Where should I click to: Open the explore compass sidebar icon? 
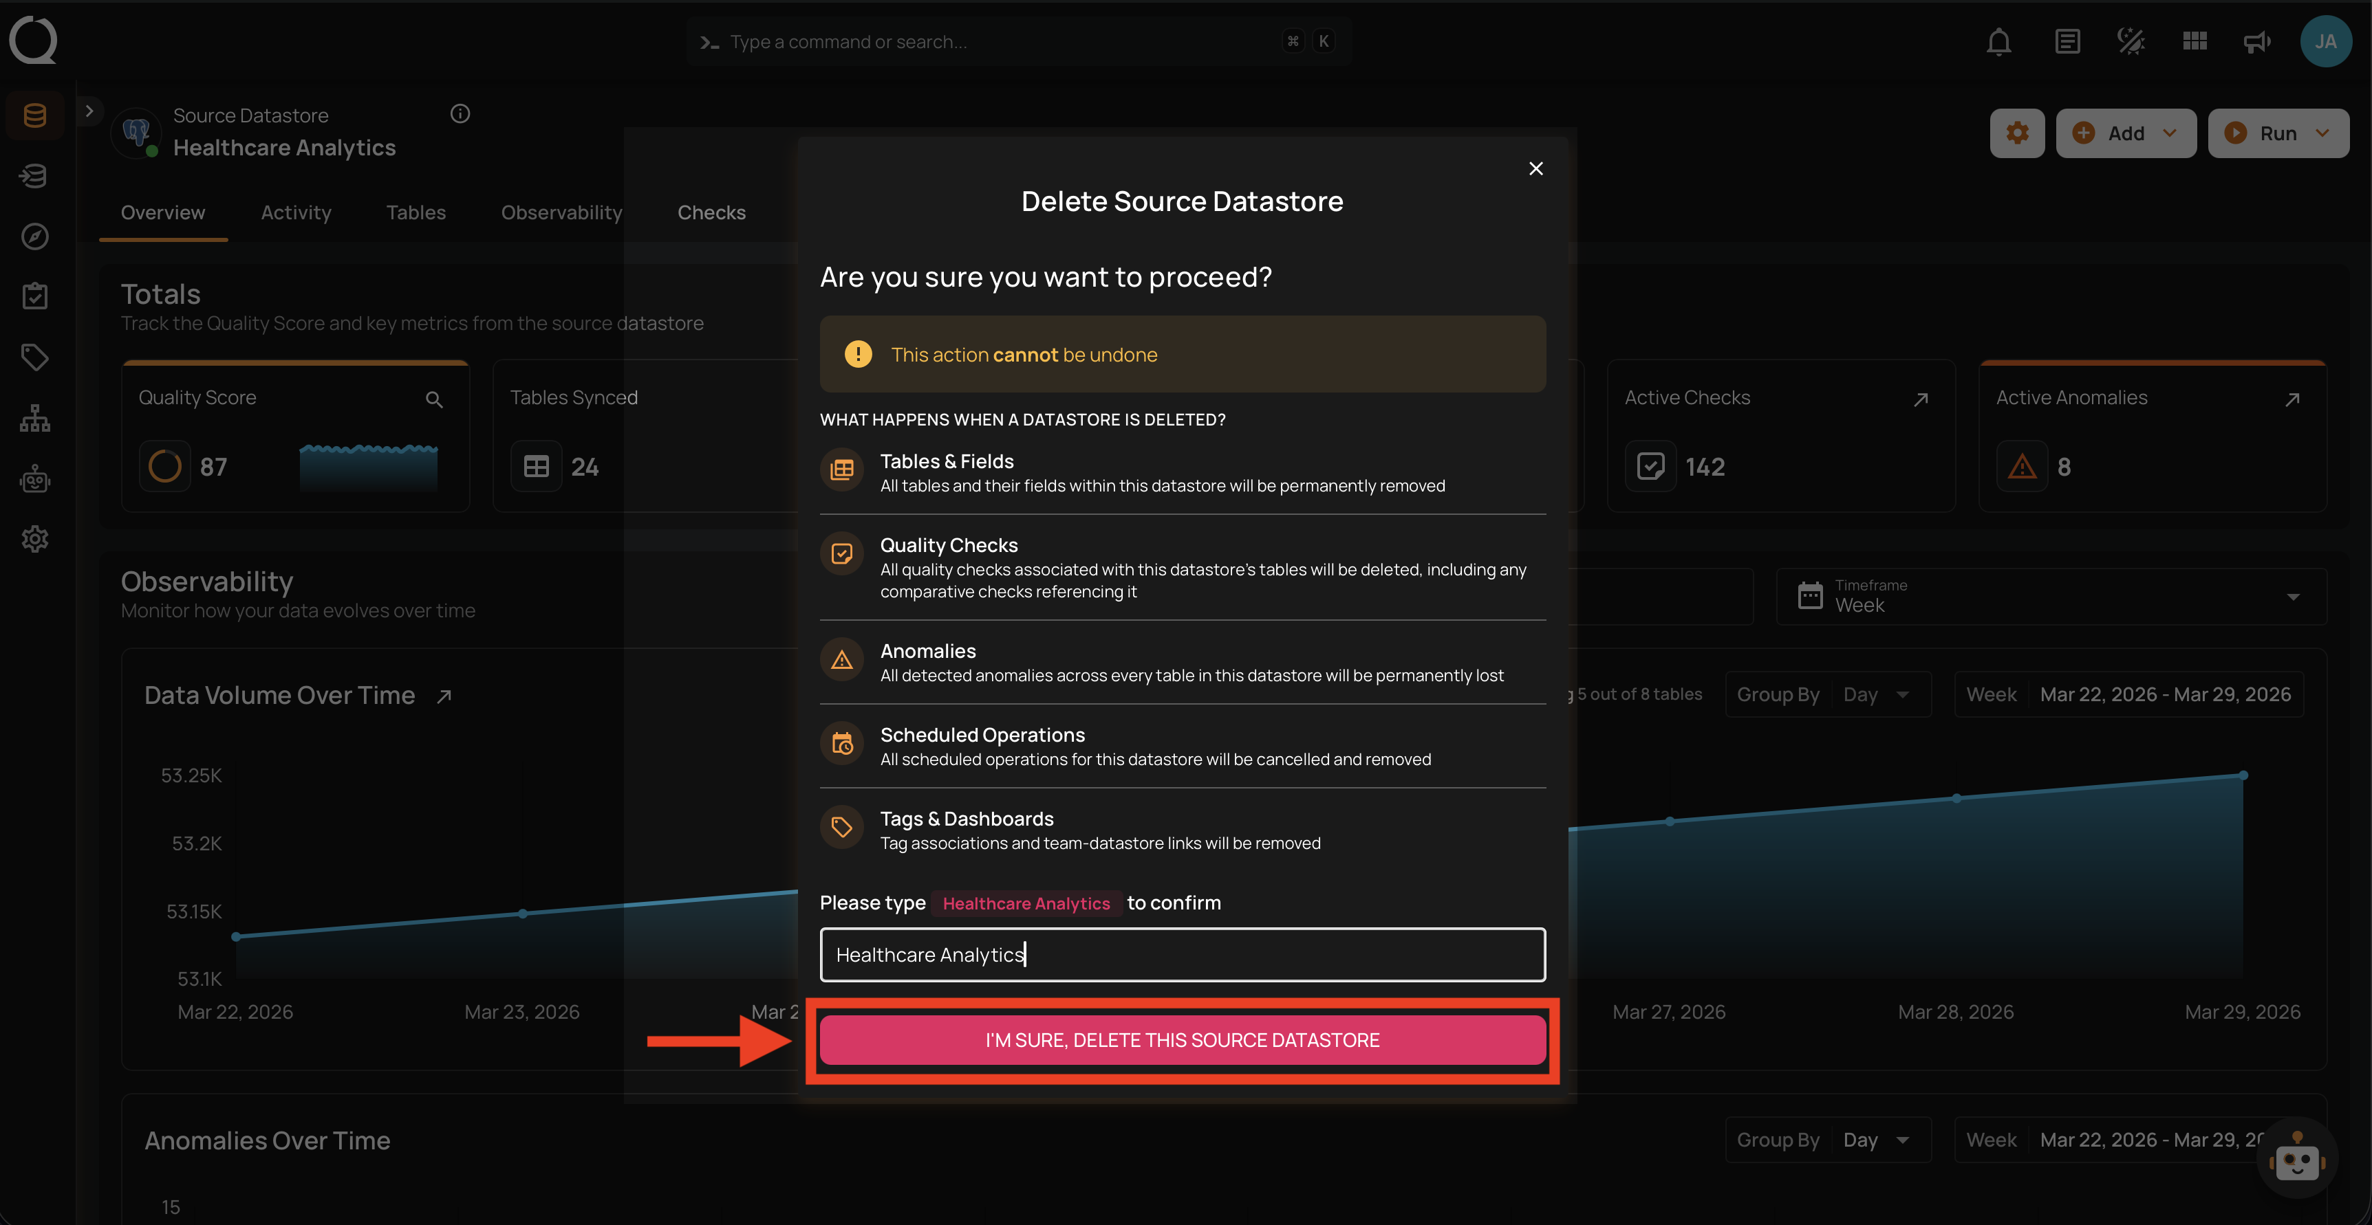tap(35, 236)
